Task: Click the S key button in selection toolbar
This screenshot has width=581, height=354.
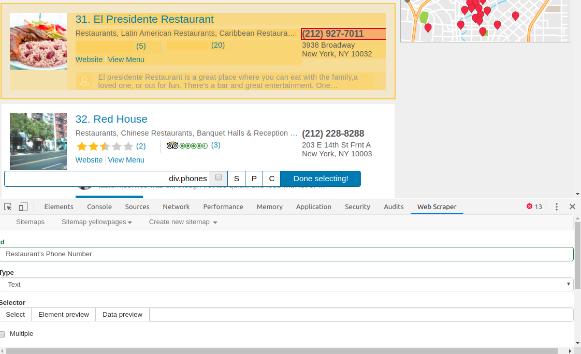Action: (236, 179)
